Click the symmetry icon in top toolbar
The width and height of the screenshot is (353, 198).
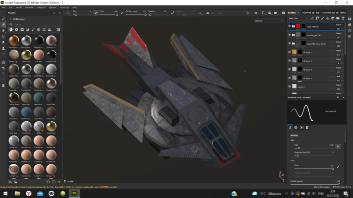click(207, 13)
